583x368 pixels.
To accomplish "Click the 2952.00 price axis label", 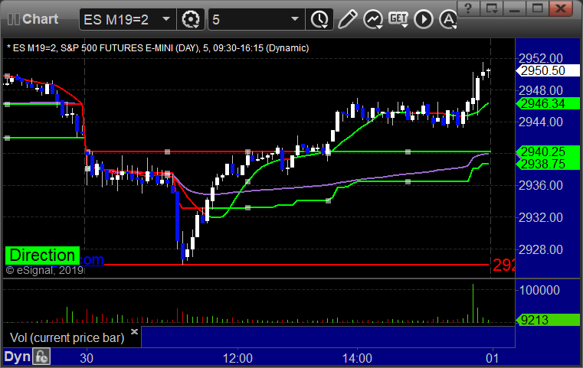I will coord(541,58).
